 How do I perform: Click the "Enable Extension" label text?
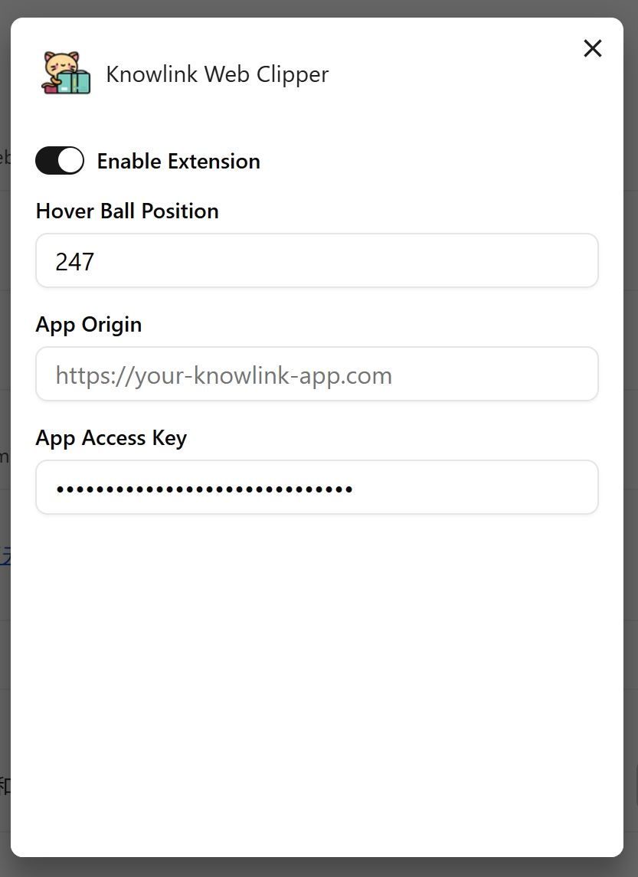click(178, 161)
